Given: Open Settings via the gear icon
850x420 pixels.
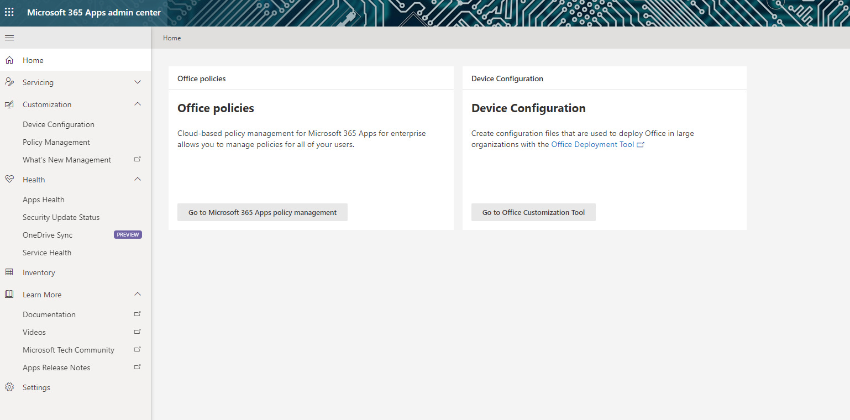Looking at the screenshot, I should pos(9,387).
